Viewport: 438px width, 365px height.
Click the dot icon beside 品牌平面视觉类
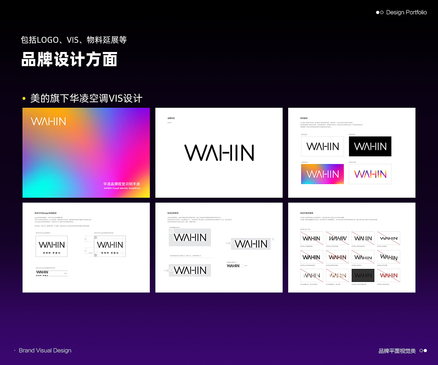click(x=423, y=351)
